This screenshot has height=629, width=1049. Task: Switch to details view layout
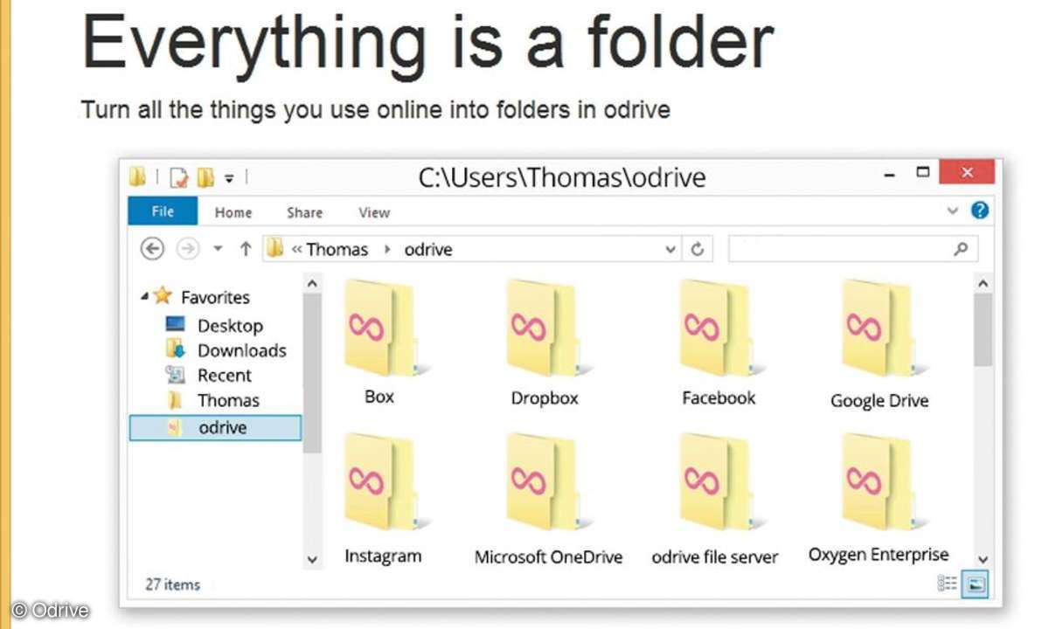pos(947,583)
